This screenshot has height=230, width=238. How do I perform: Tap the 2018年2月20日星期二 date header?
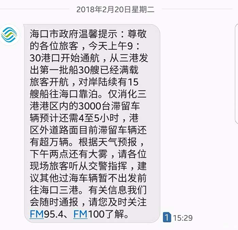(115, 9)
